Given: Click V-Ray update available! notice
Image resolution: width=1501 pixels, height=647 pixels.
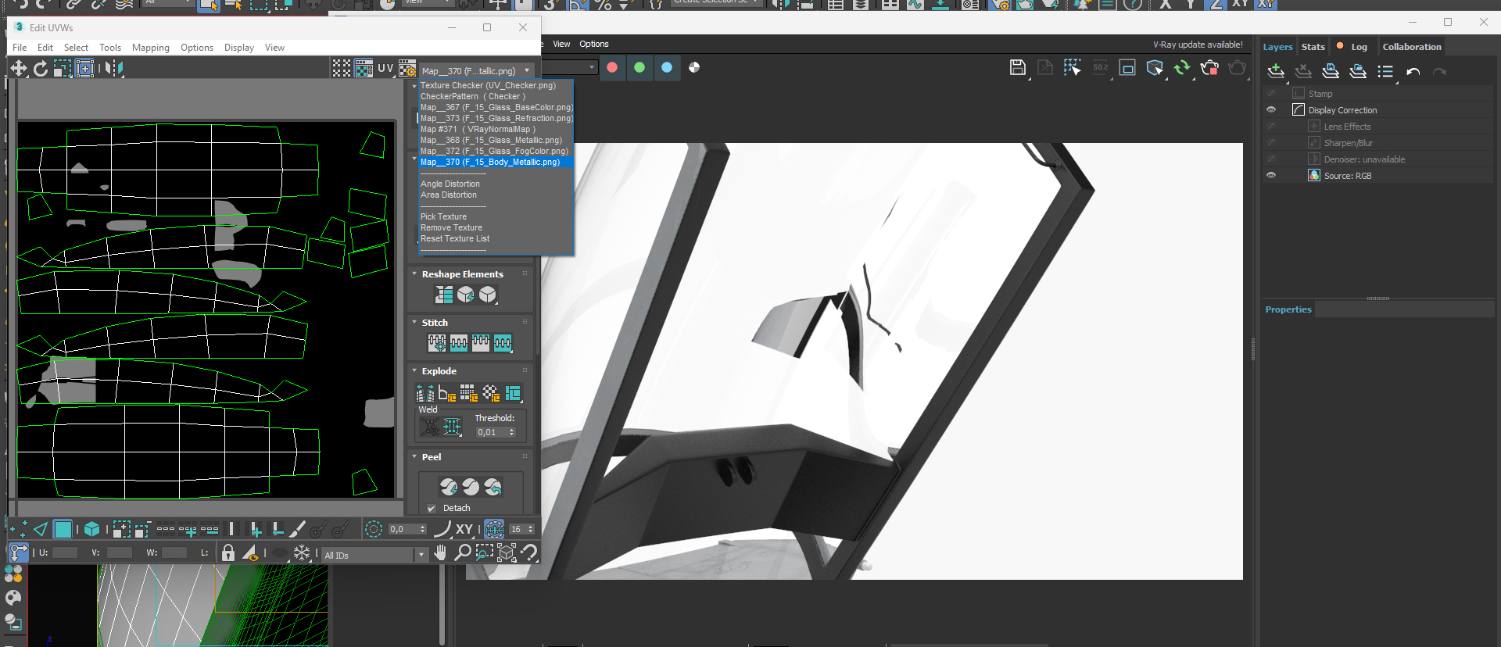Looking at the screenshot, I should click(x=1198, y=45).
